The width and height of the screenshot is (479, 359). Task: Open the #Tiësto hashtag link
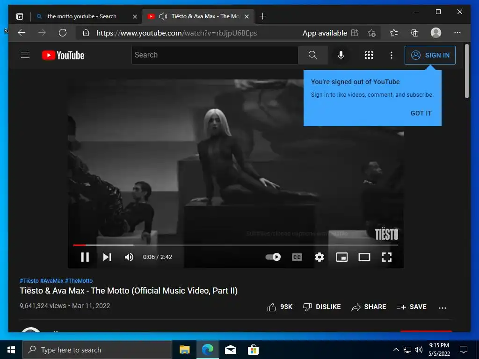[29, 281]
